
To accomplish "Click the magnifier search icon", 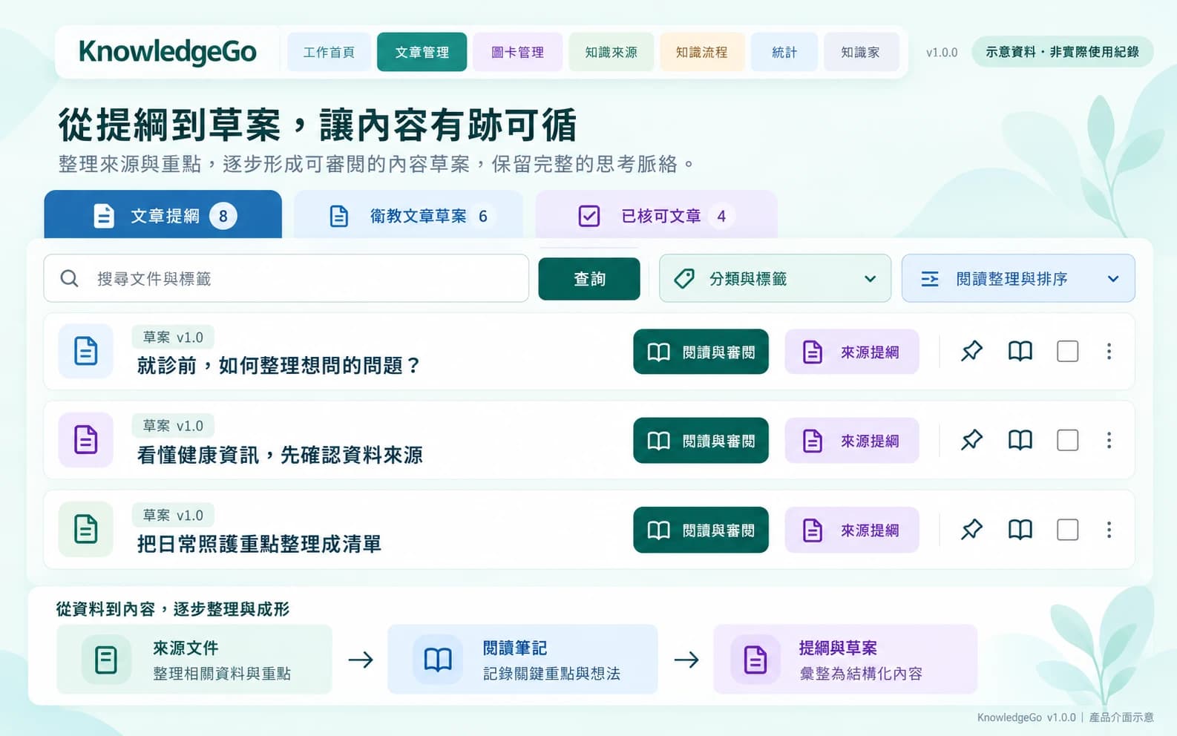I will coord(69,278).
